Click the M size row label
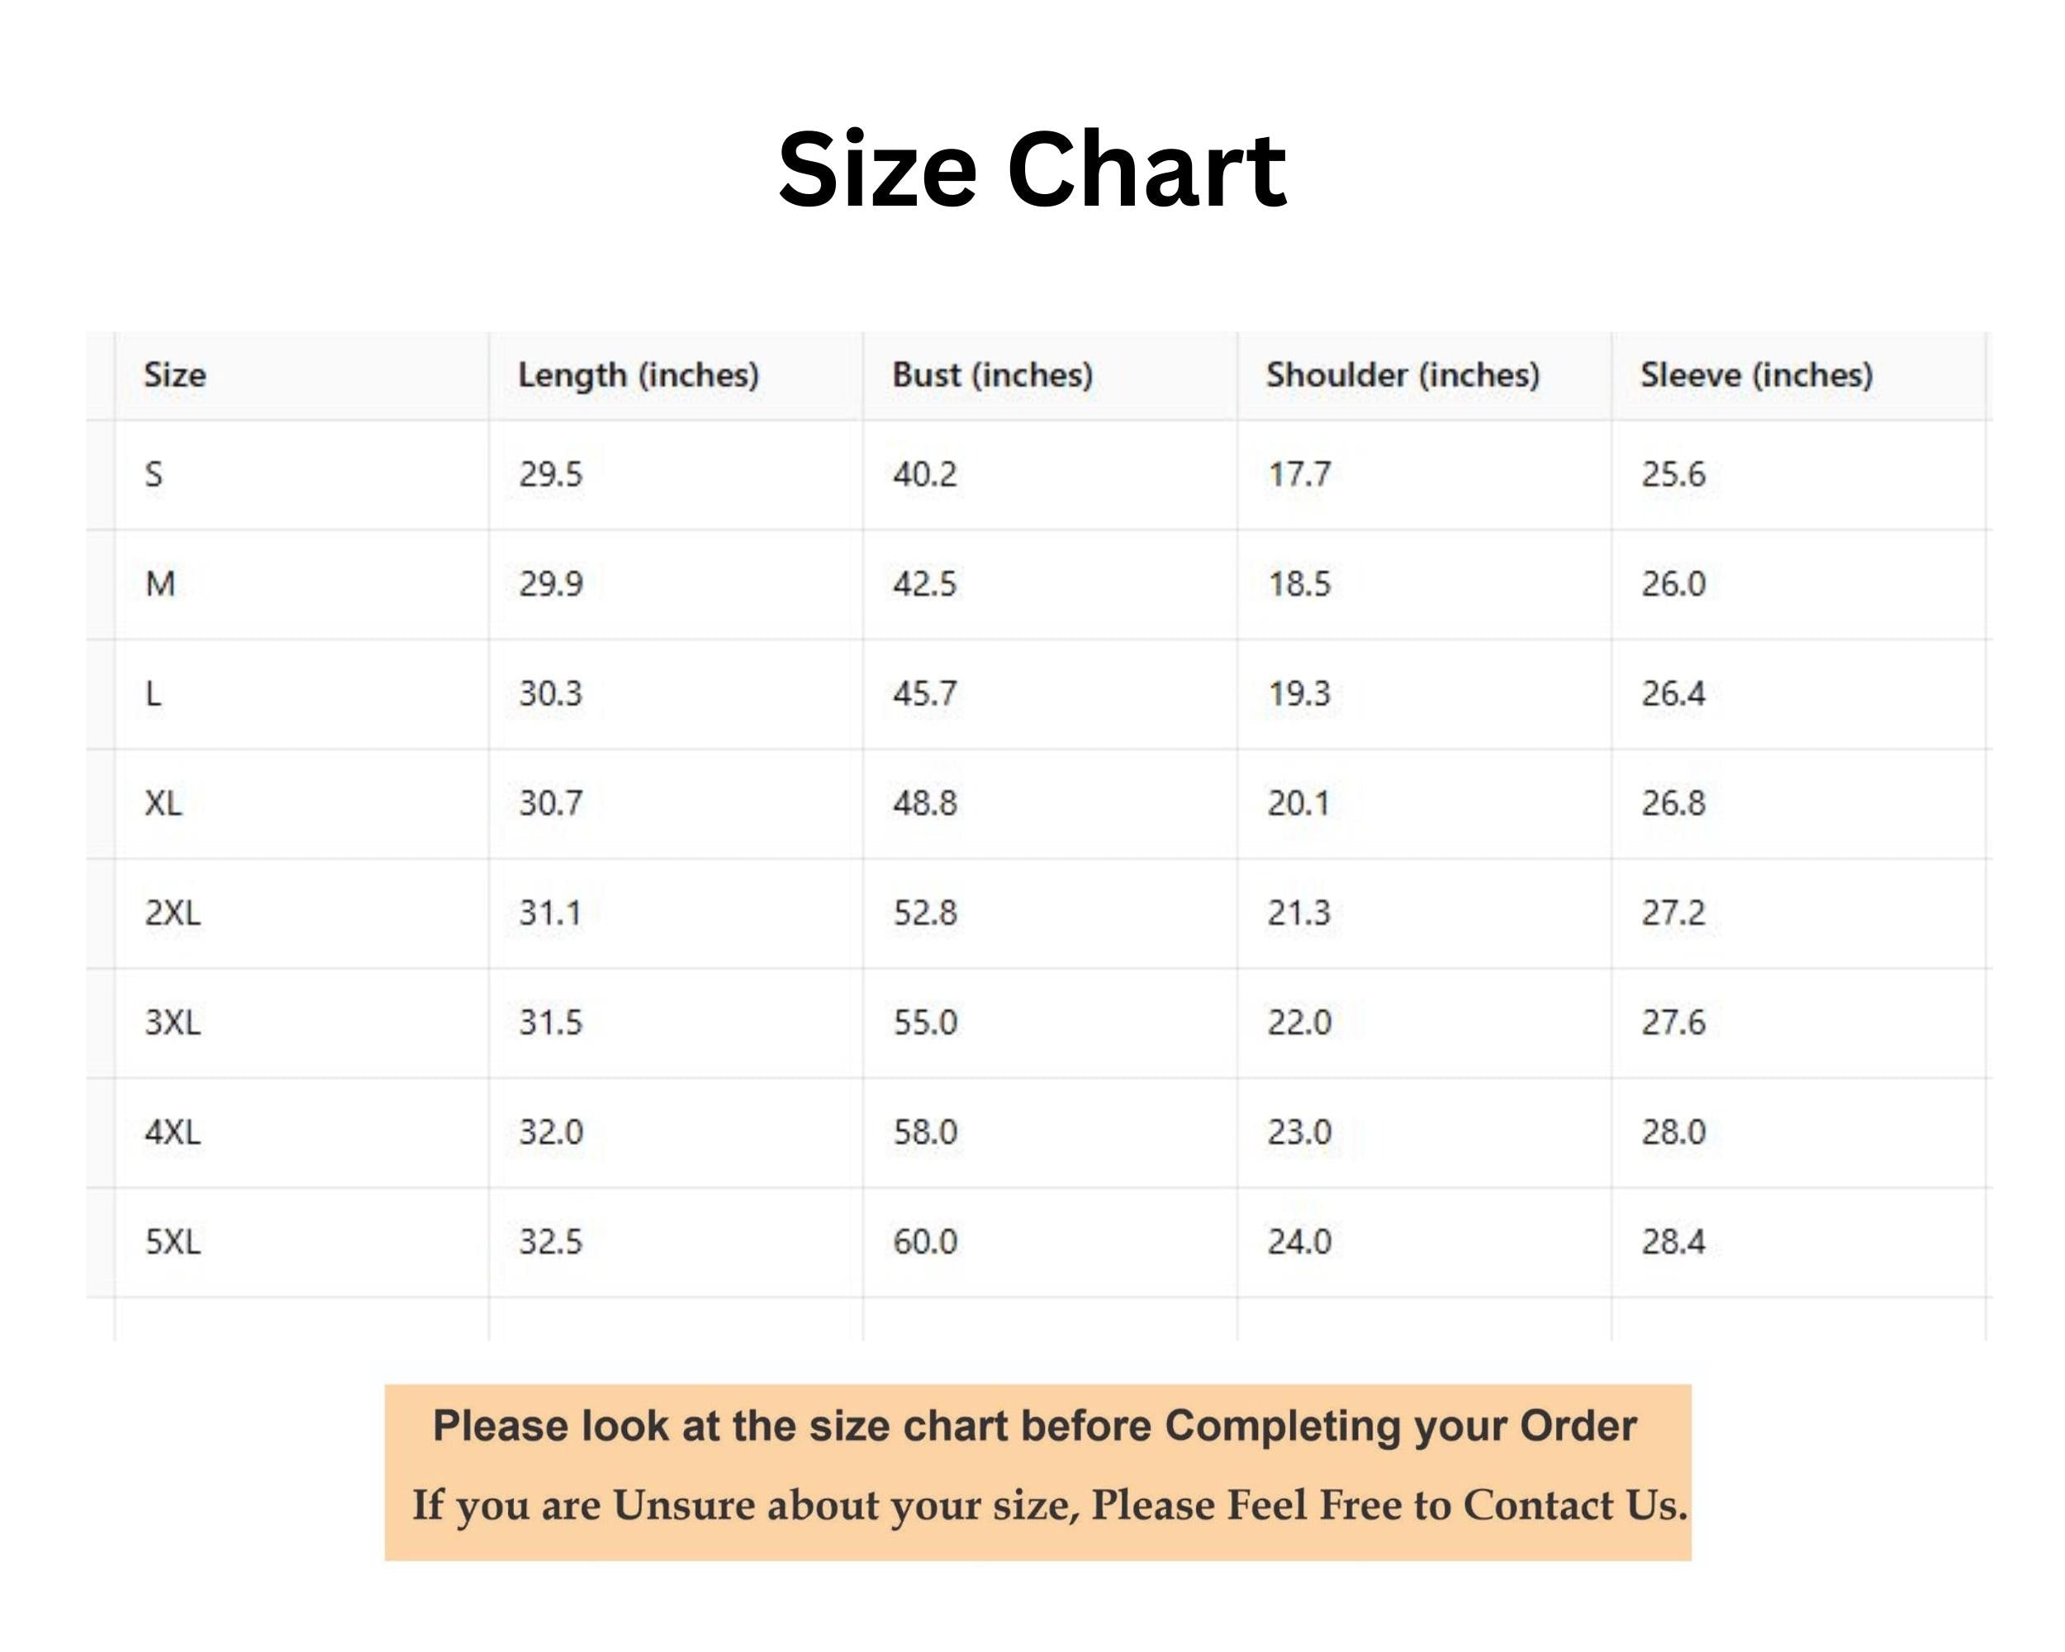The height and width of the screenshot is (1652, 2065). click(x=160, y=583)
